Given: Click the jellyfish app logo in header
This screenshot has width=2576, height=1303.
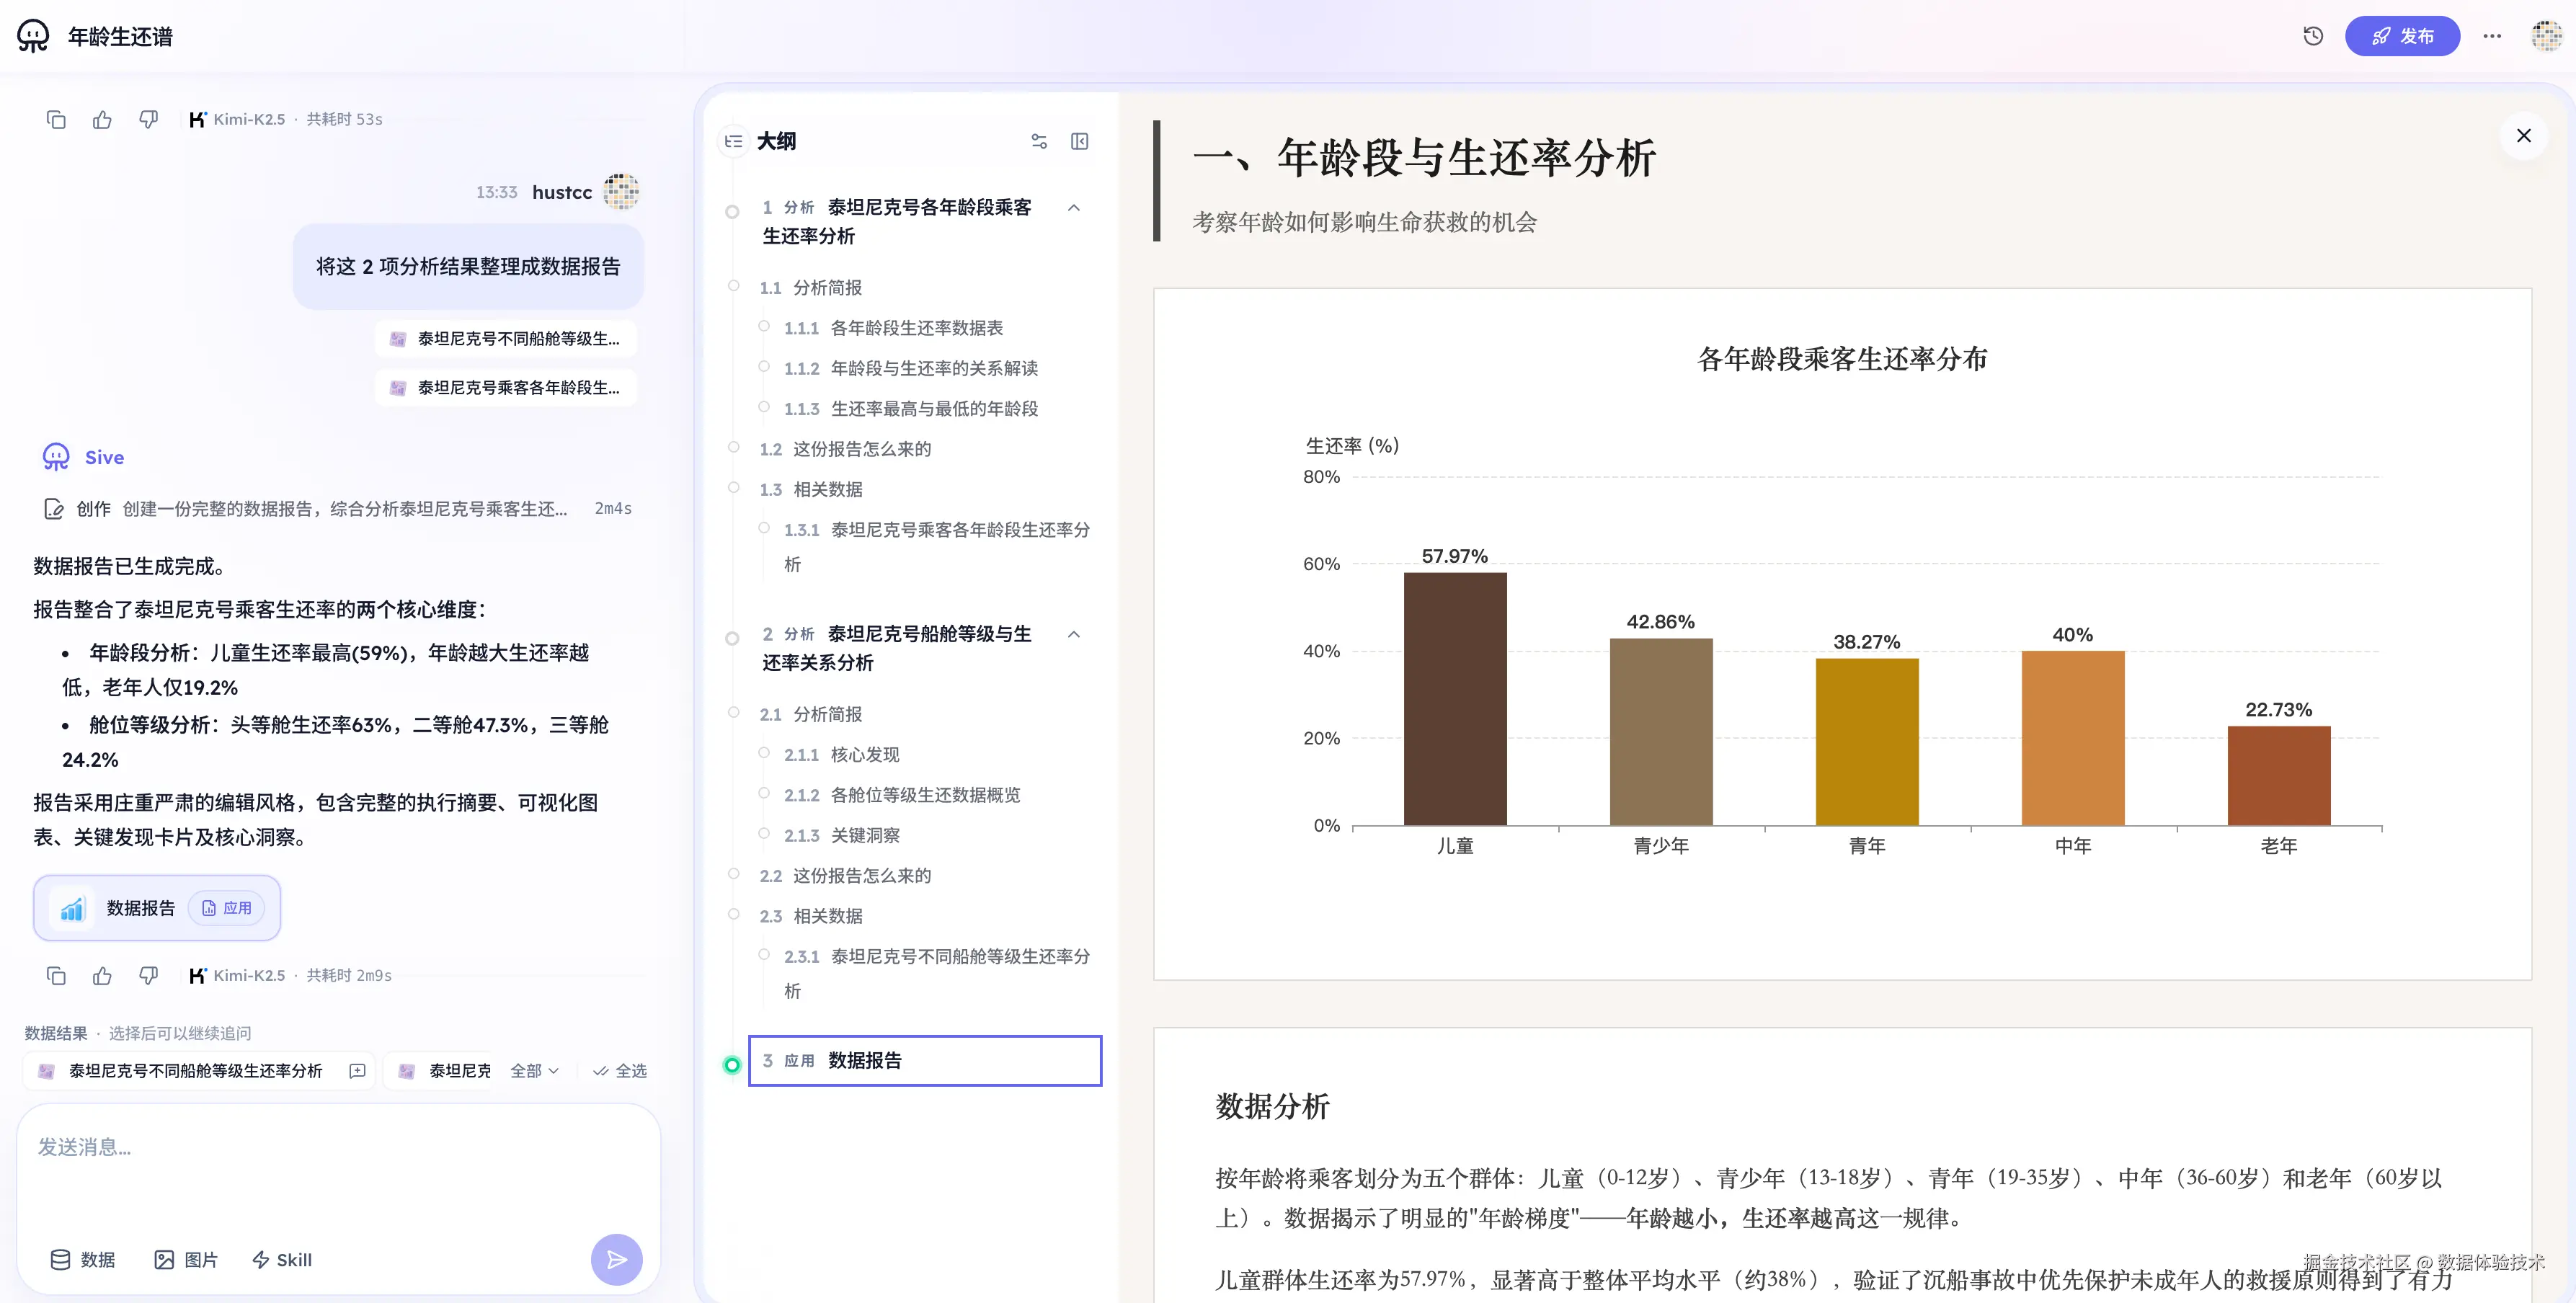Looking at the screenshot, I should pos(33,36).
